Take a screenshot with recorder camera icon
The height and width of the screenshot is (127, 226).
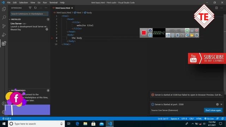click(x=150, y=30)
